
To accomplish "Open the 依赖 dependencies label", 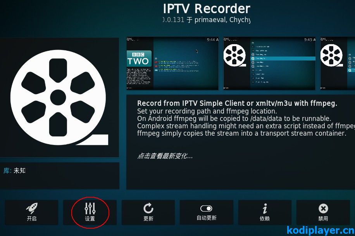I will (x=265, y=219).
